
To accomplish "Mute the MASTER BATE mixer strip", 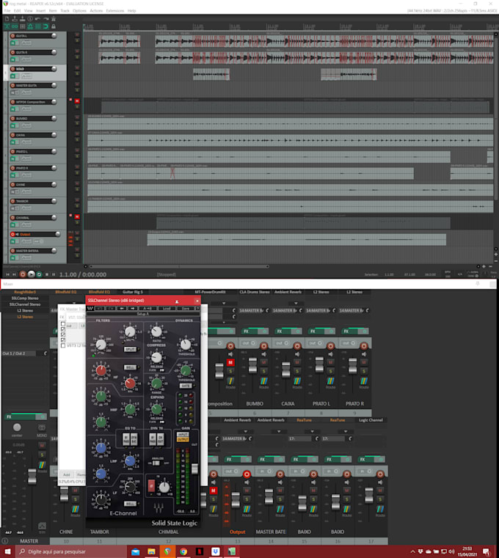I will tap(280, 491).
